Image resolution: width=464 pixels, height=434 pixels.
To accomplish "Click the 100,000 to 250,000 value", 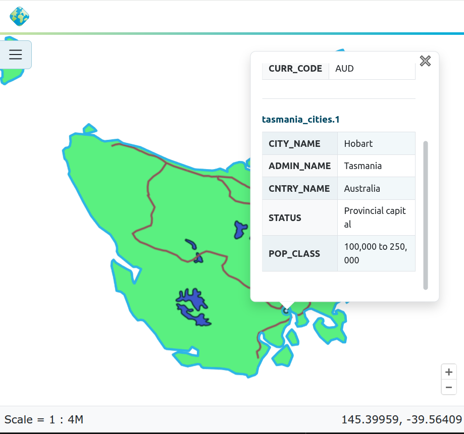I will tap(376, 253).
